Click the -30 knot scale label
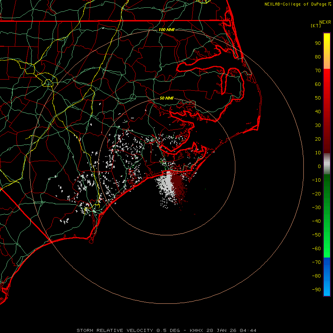The image size is (333, 333). tap(316, 208)
